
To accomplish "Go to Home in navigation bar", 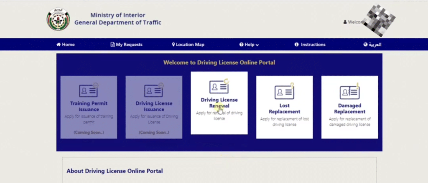I will pyautogui.click(x=66, y=44).
